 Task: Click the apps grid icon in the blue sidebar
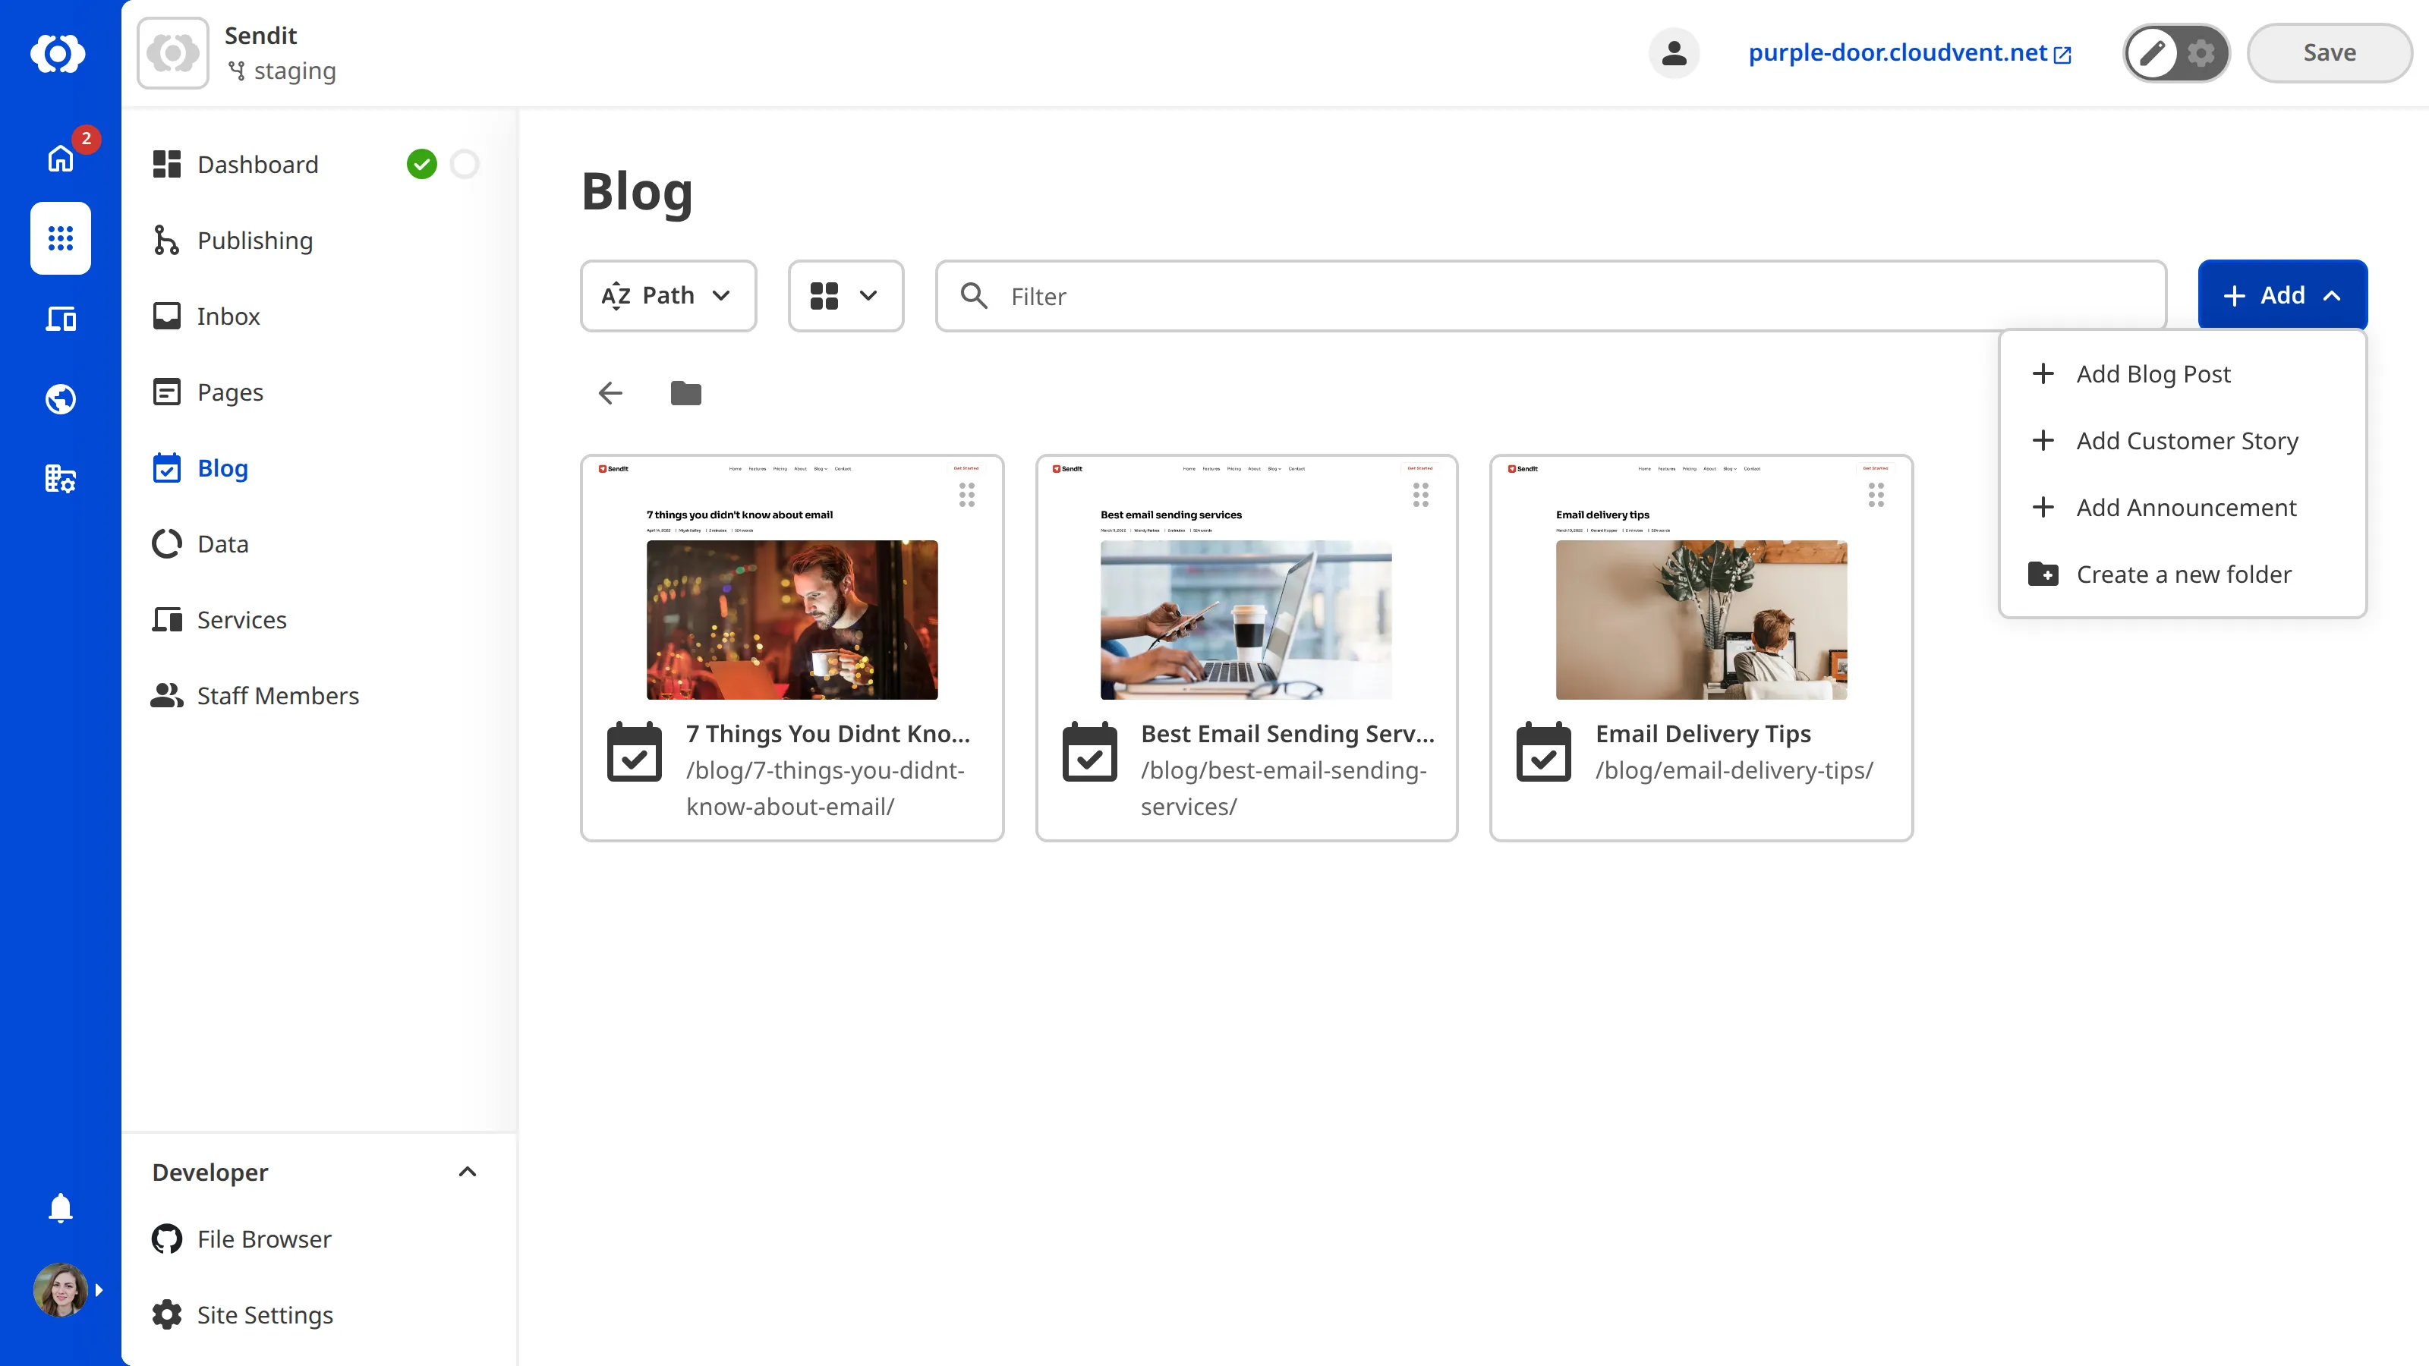pos(59,238)
